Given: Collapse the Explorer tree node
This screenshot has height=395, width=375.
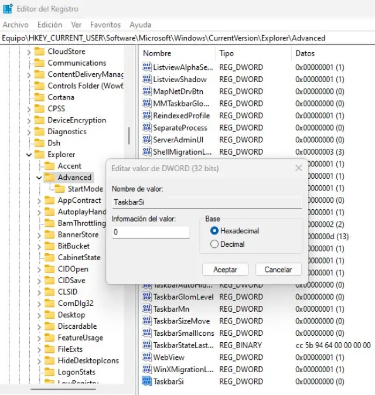Looking at the screenshot, I should pos(29,155).
